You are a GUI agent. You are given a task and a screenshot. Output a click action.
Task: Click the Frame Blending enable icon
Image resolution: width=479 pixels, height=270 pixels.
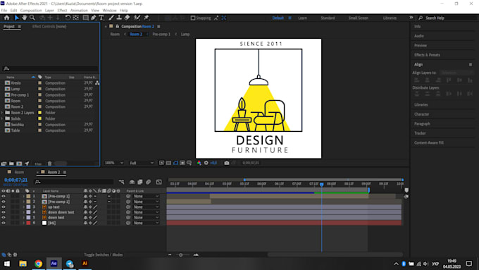140,182
